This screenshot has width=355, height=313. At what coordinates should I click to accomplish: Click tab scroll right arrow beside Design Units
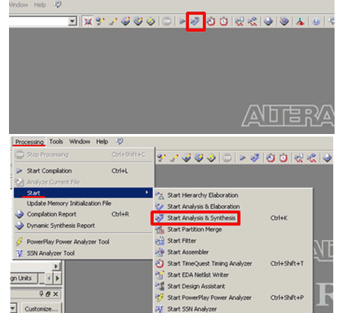click(x=57, y=279)
